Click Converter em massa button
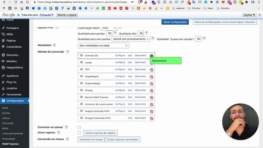The height and width of the screenshot is (148, 263). coord(91,139)
